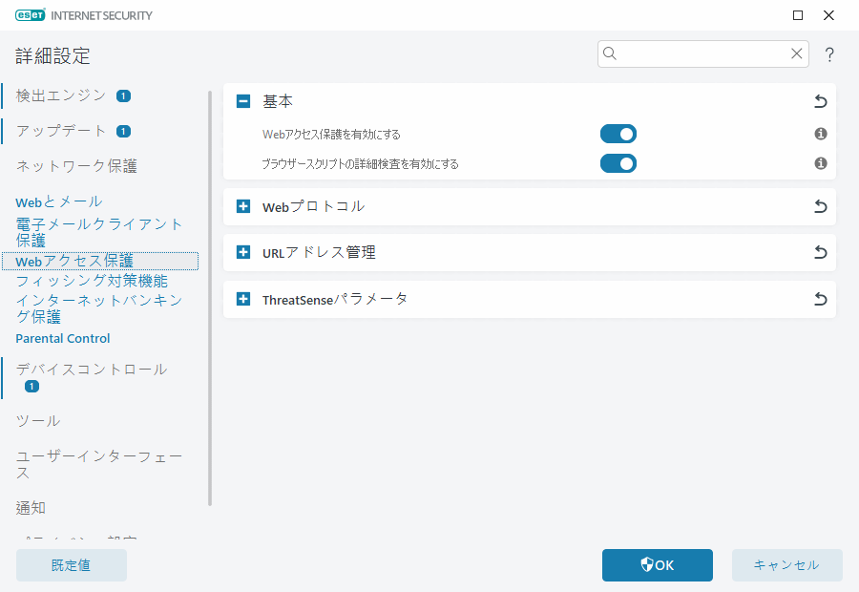The width and height of the screenshot is (859, 592).
Task: Click the OK button
Action: click(x=657, y=564)
